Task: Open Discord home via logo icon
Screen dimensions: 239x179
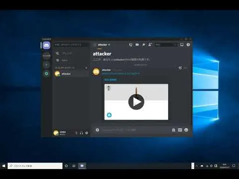Action: click(46, 45)
